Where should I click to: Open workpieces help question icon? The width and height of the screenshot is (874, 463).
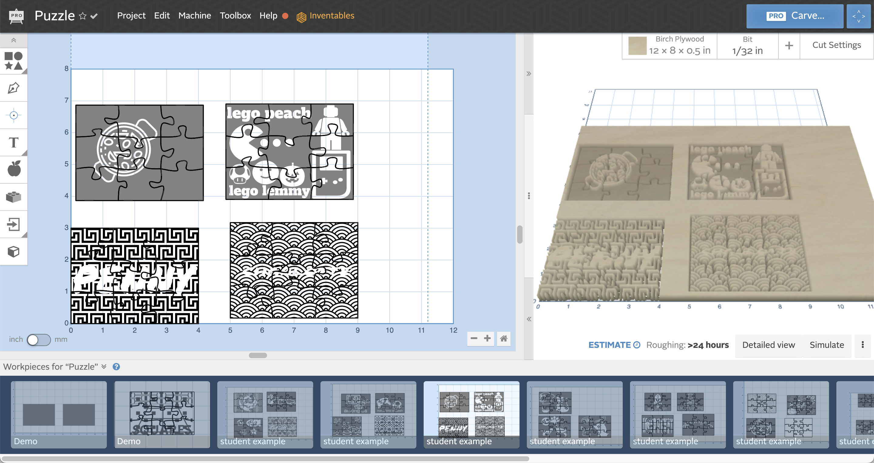tap(116, 367)
